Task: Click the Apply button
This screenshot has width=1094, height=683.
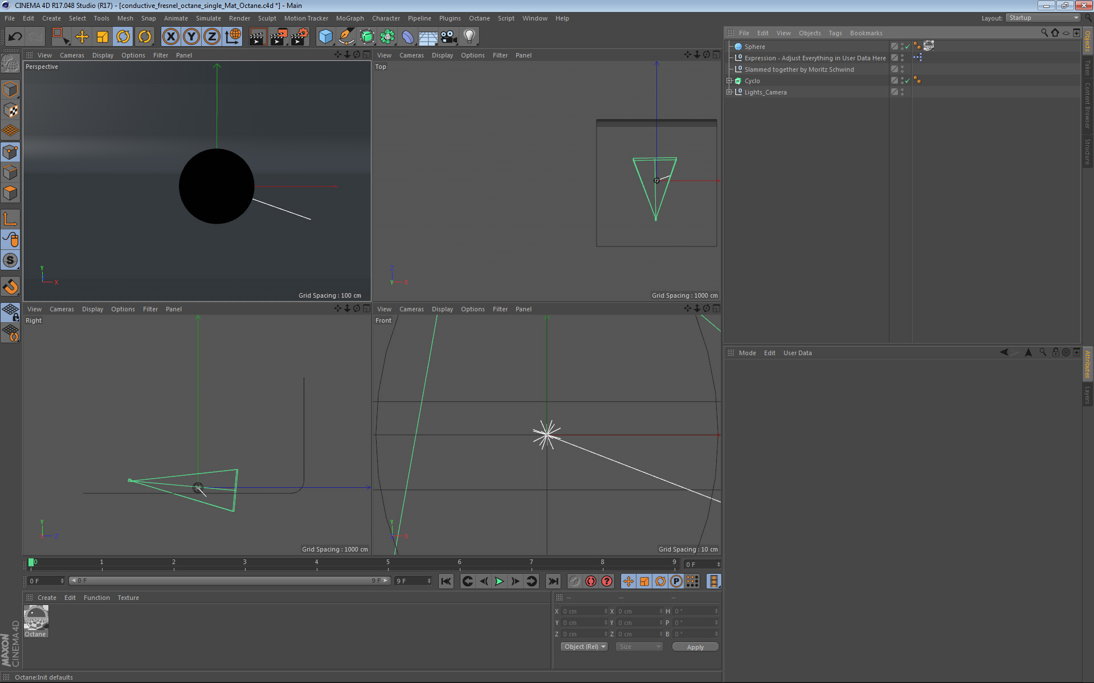Action: coord(695,647)
